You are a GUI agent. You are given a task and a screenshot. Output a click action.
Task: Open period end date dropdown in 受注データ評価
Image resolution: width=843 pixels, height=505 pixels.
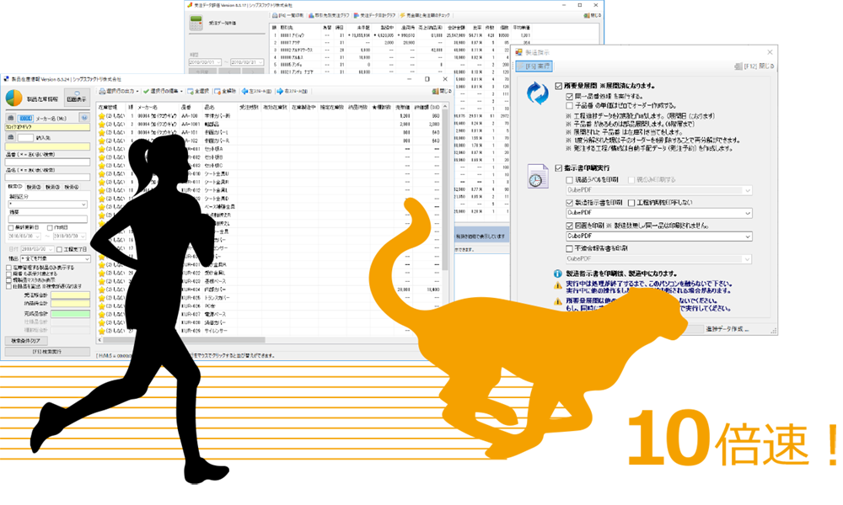[247, 62]
